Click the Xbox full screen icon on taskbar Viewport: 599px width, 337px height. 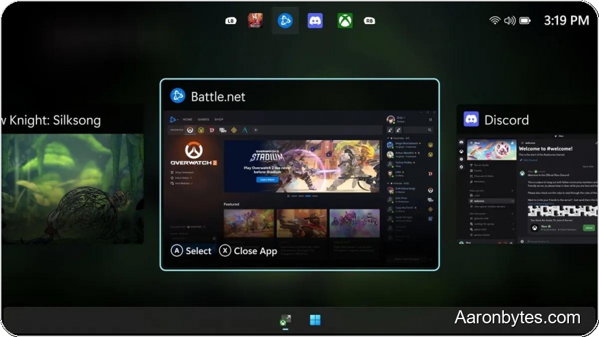285,320
